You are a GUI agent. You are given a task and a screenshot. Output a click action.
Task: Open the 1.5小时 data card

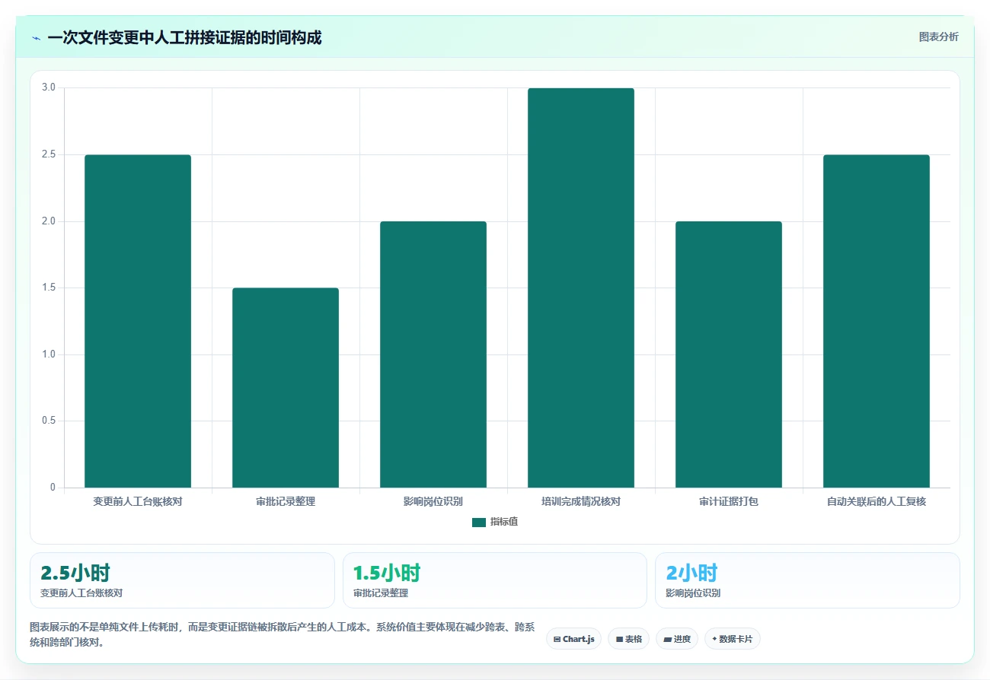pos(495,580)
